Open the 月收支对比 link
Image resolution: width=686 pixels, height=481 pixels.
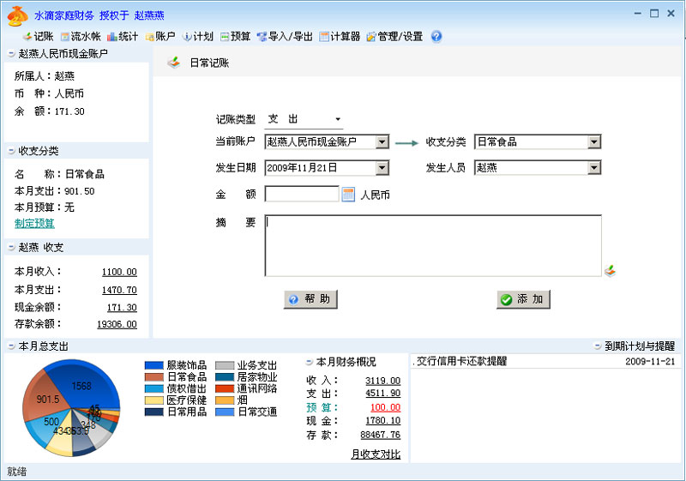tap(376, 454)
